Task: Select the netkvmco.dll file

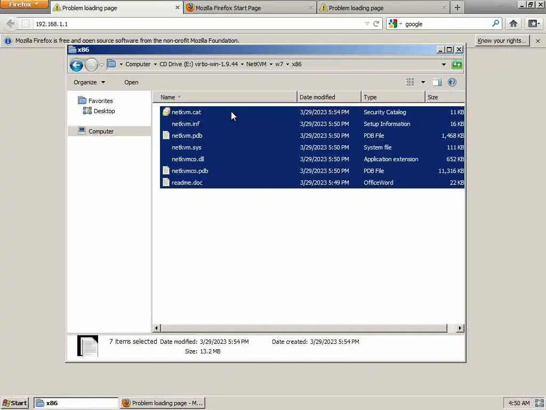Action: click(x=188, y=159)
